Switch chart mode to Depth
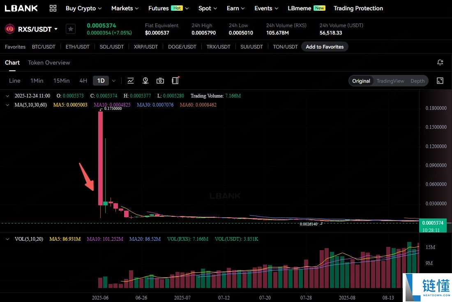The image size is (452, 302). [417, 81]
